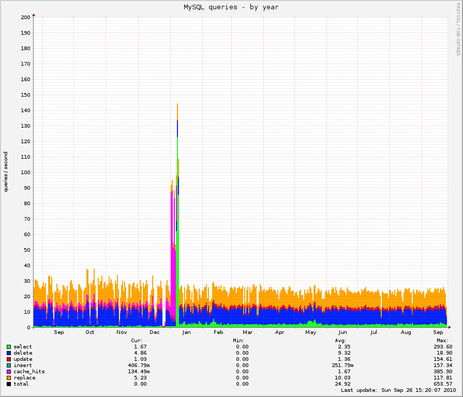This screenshot has height=397, width=463.
Task: Click the 30 y-axis label
Action: tap(27, 281)
